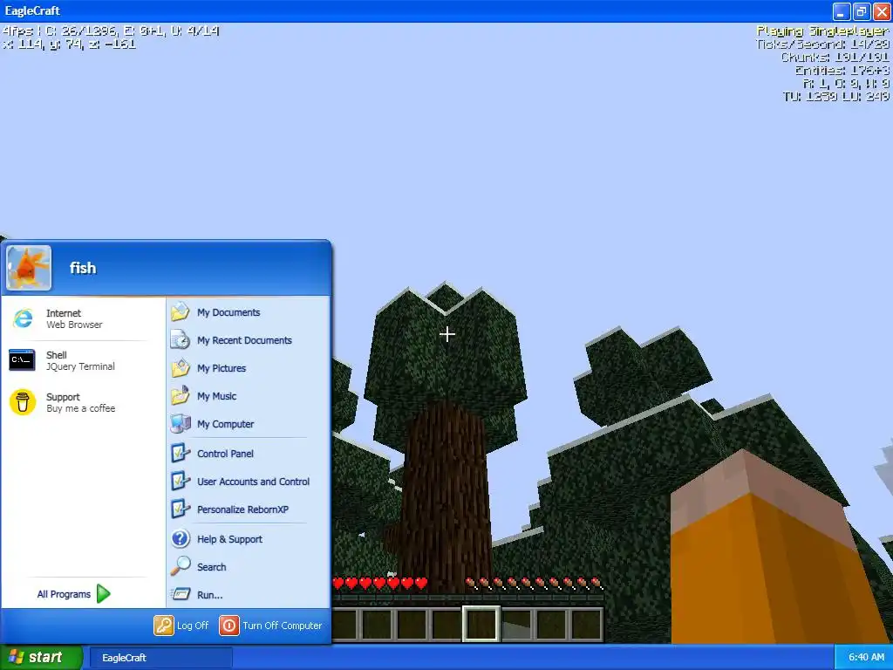Click the Help & Support question mark icon
Viewport: 893px width, 670px height.
click(x=181, y=539)
